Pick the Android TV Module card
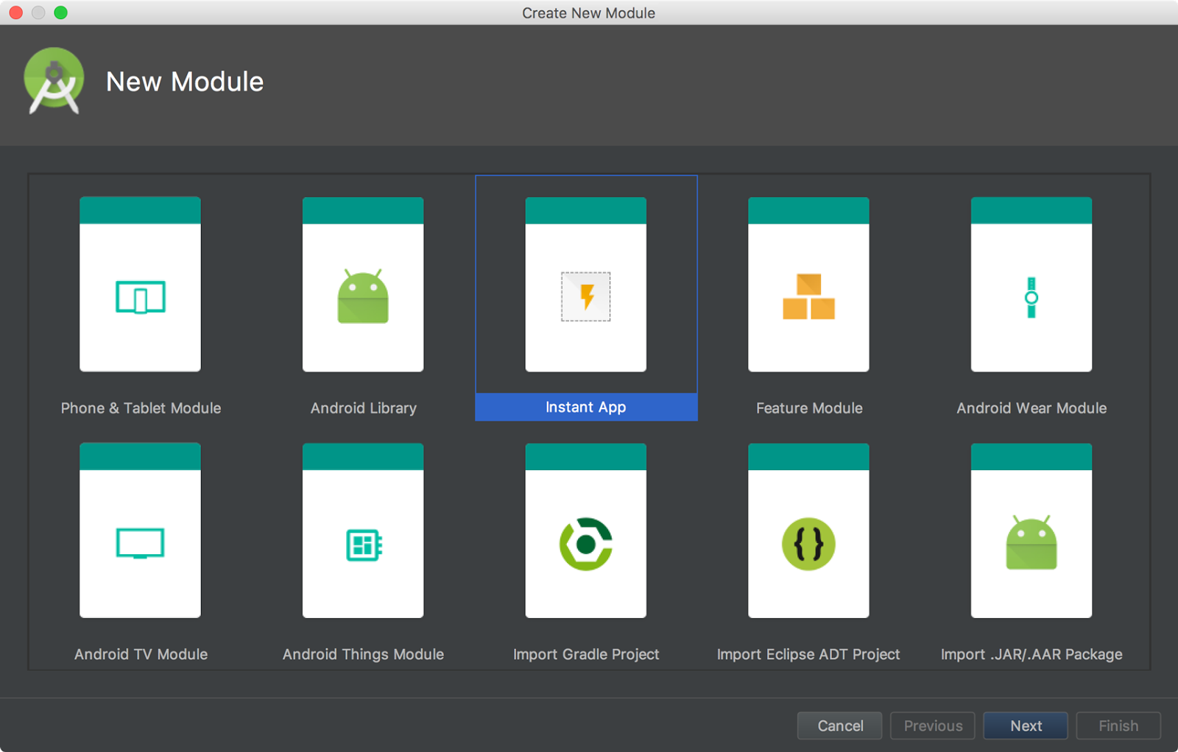 click(140, 530)
